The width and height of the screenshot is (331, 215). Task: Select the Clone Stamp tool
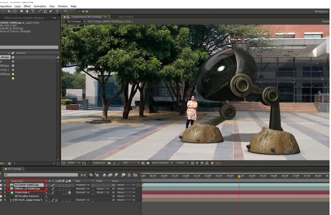coord(45,12)
